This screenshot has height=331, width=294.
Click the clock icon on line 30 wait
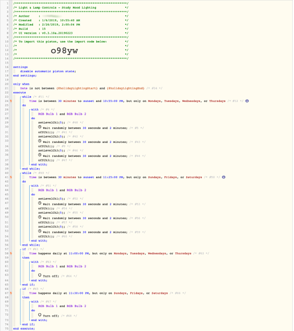click(x=40, y=127)
